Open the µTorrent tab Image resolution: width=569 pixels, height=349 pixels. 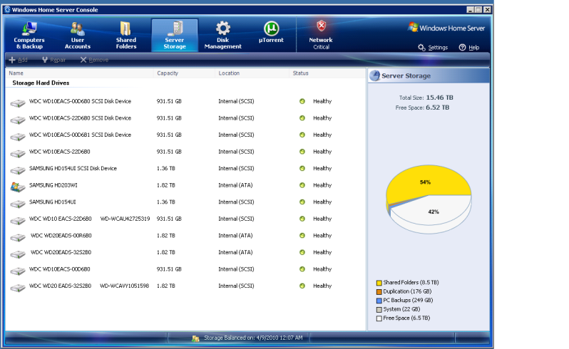click(271, 33)
